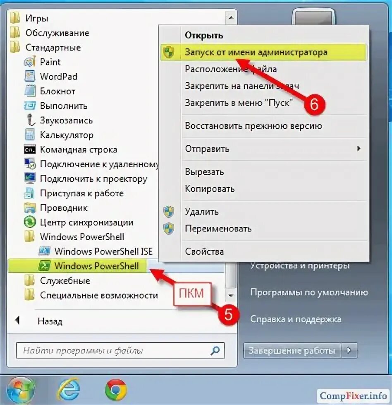Click the Windows Start orb
The height and width of the screenshot is (405, 392).
[x=21, y=390]
